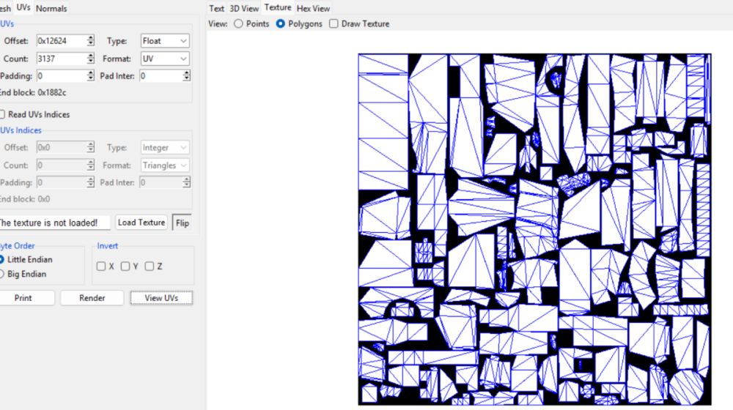Open the UVs Indices Format dropdown showing Triangles
Viewport: 733px width, 410px height.
(165, 165)
